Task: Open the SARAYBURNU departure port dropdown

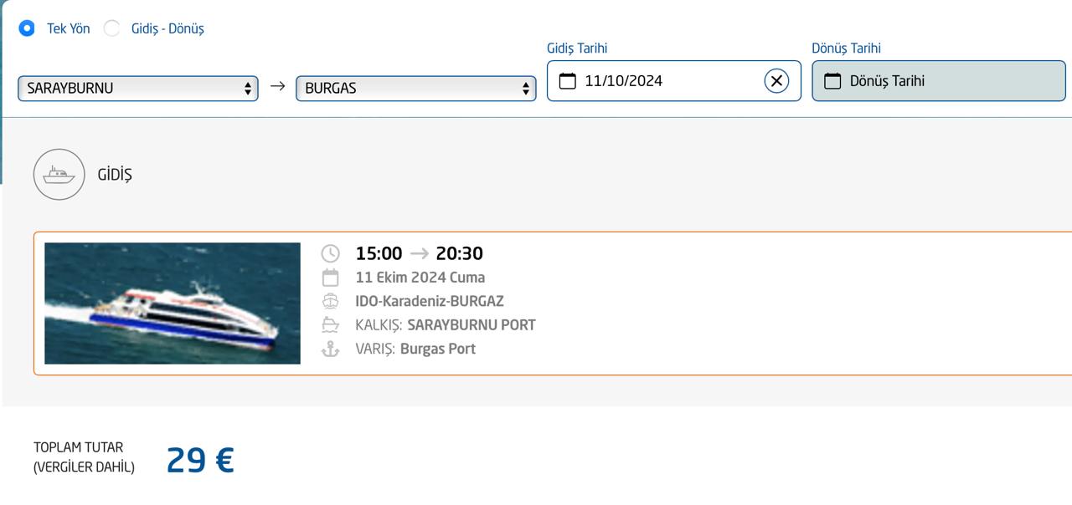Action: 138,88
